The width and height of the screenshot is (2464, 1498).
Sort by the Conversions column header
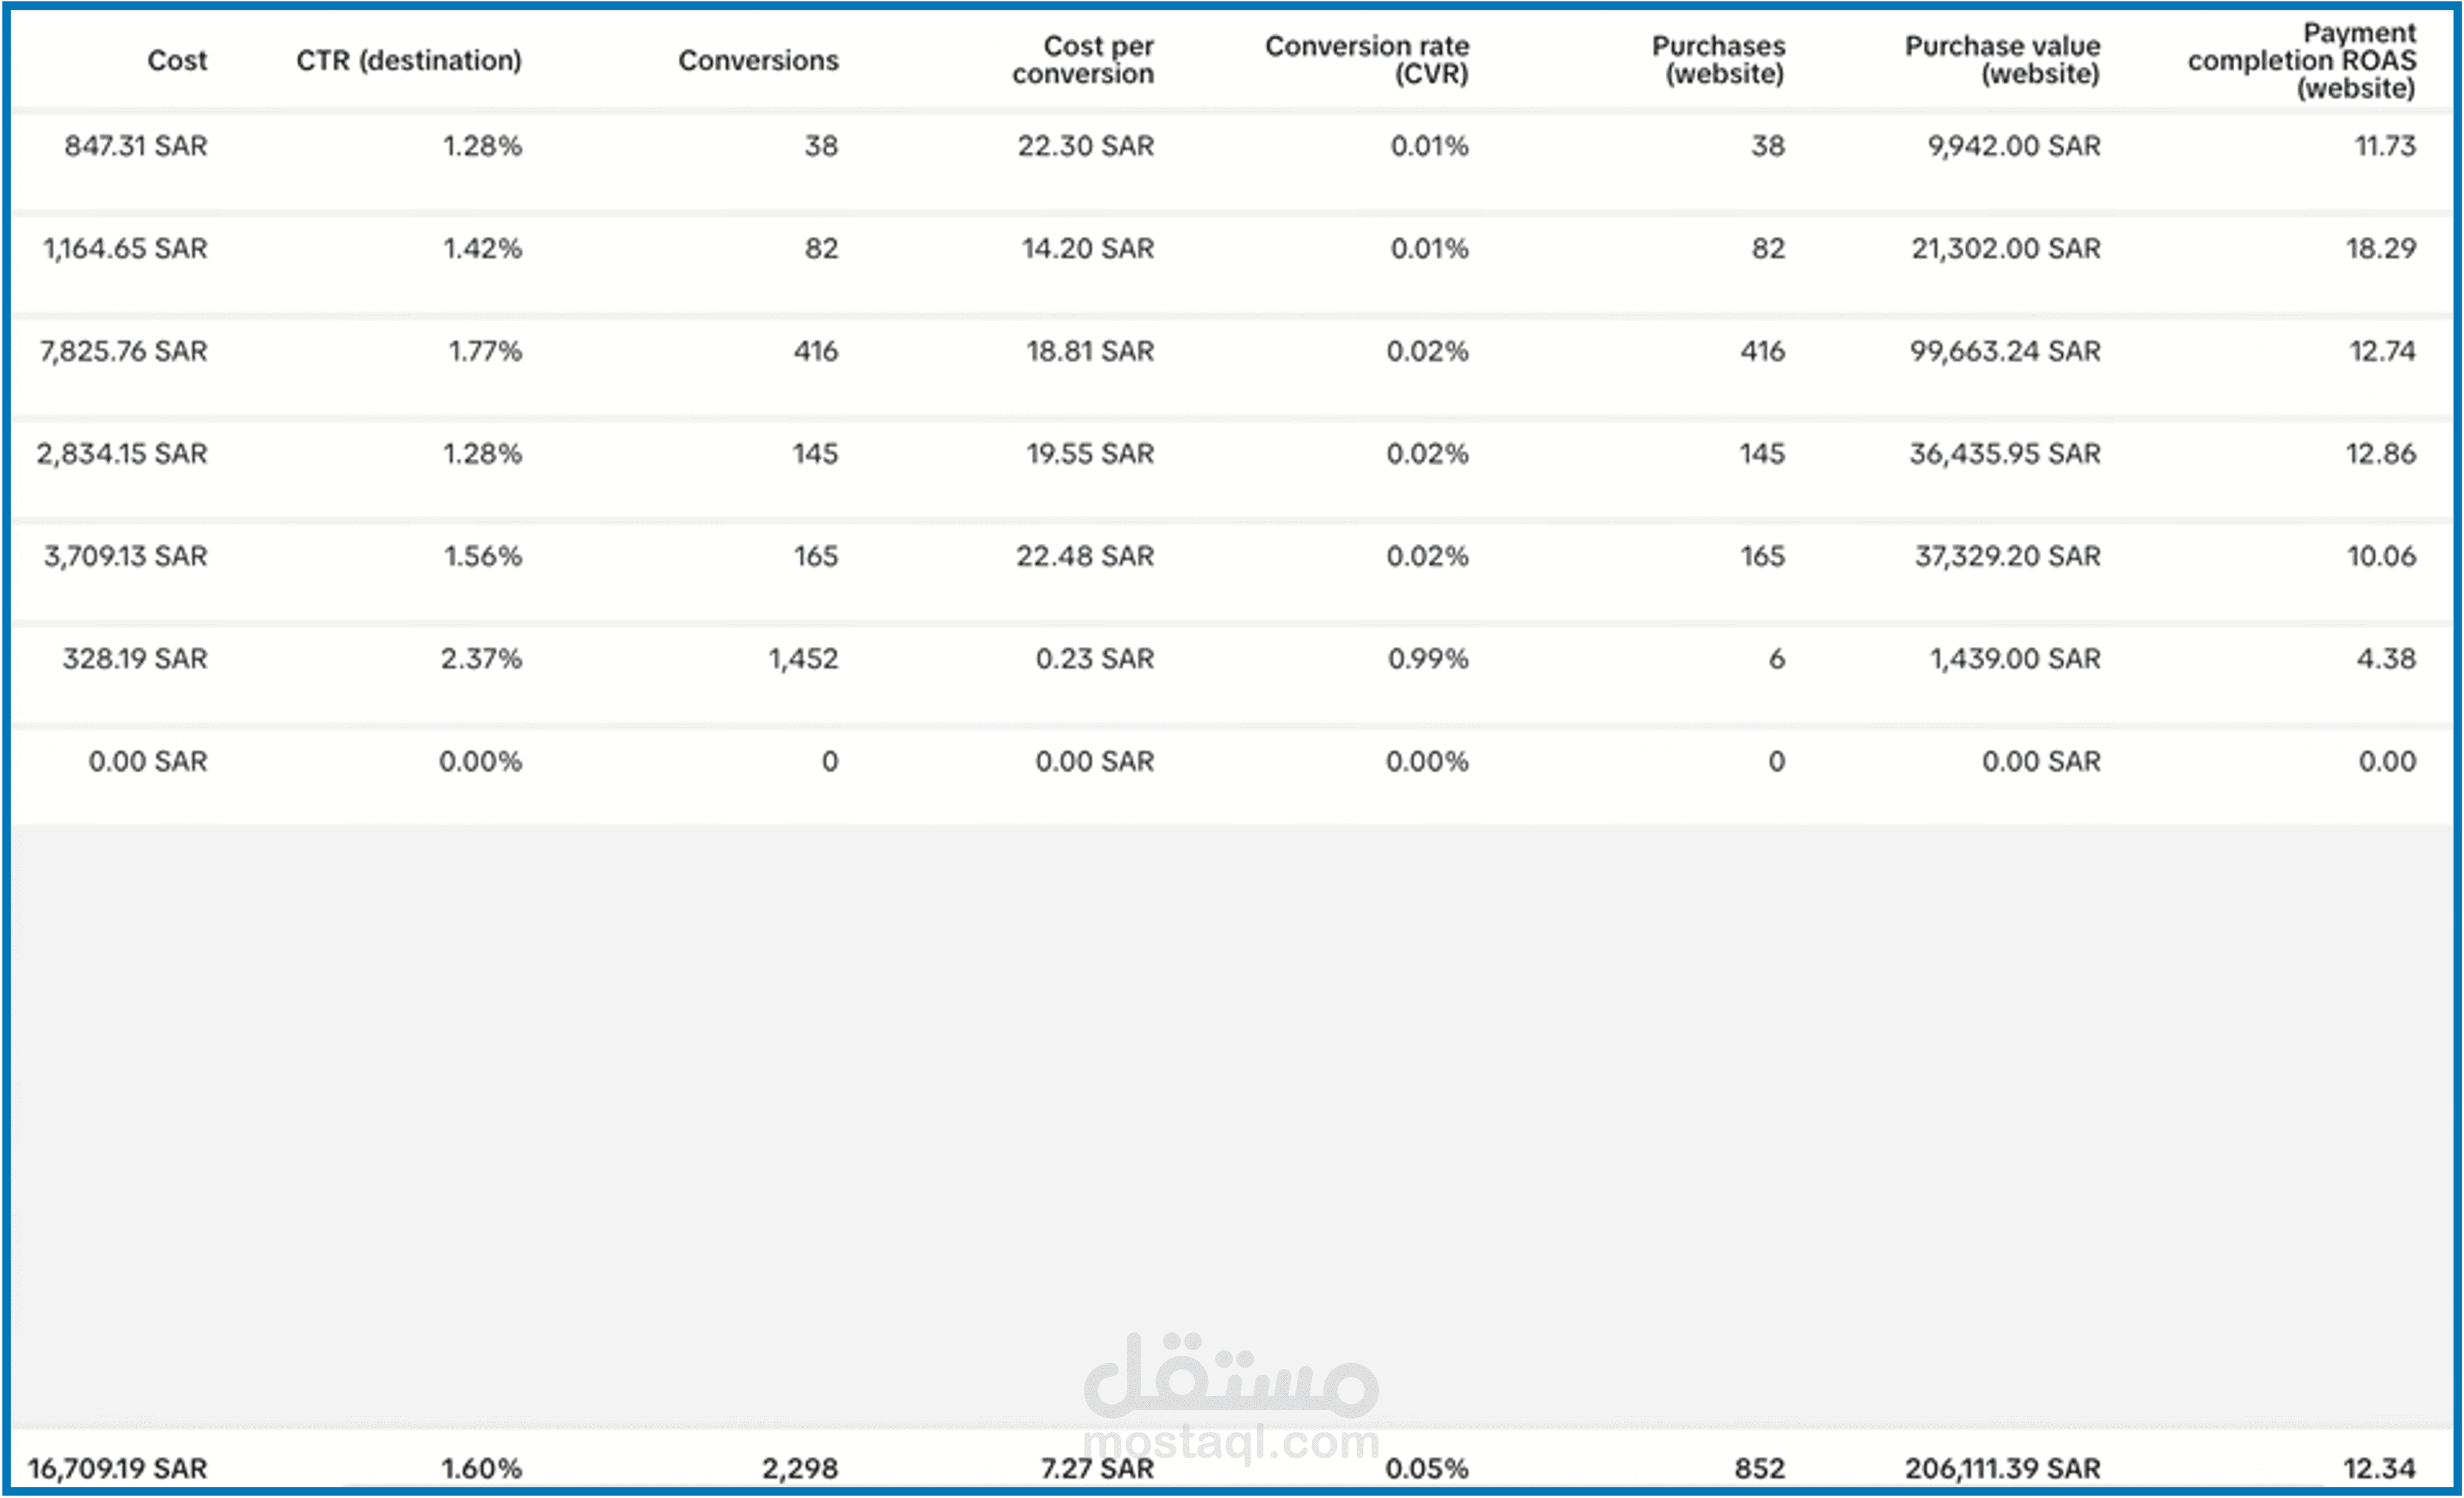coord(758,60)
